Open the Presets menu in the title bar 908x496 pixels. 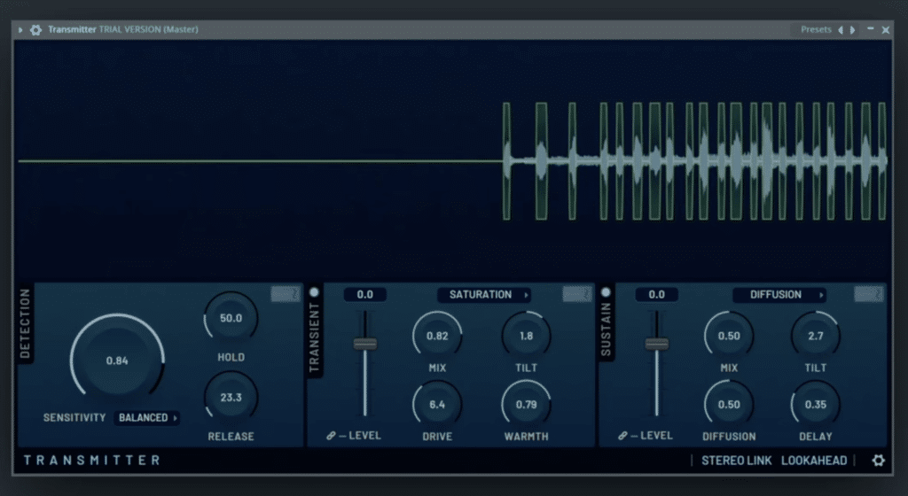click(x=816, y=29)
